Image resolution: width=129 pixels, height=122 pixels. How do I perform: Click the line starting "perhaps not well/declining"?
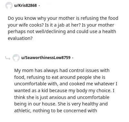tap(62, 31)
